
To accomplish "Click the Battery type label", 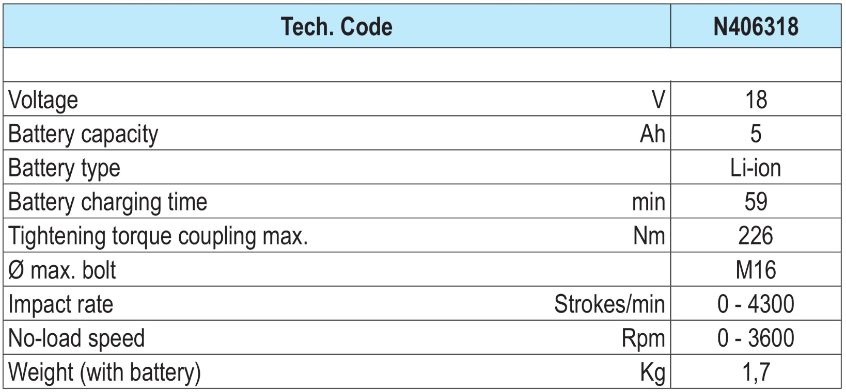I will coord(64,168).
